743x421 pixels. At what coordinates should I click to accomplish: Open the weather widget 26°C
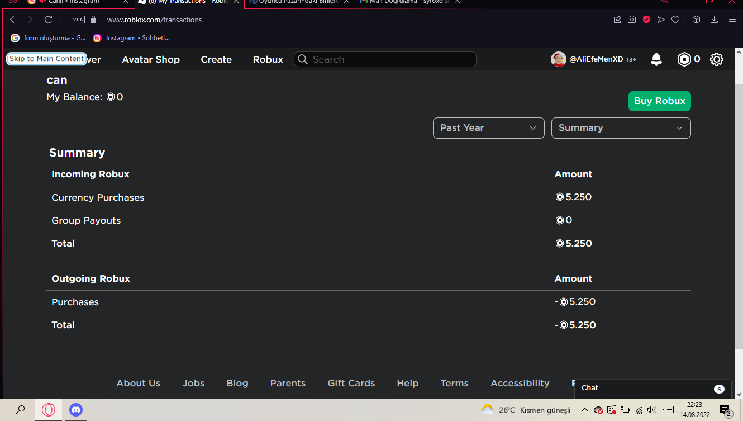point(526,410)
